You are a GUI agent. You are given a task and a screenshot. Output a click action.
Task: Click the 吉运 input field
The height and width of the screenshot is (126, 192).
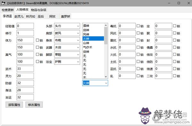click(x=25, y=97)
